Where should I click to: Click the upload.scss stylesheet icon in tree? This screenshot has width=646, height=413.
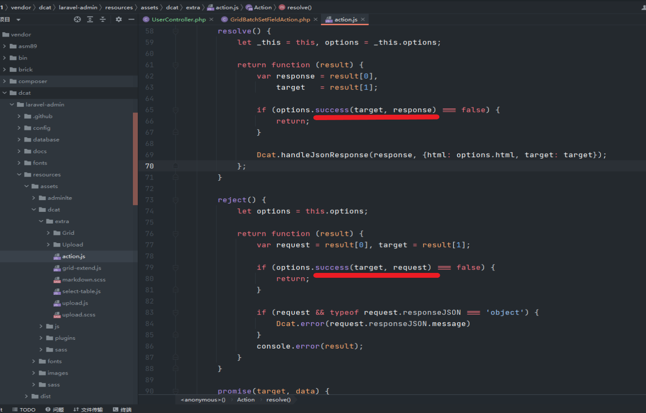point(57,314)
